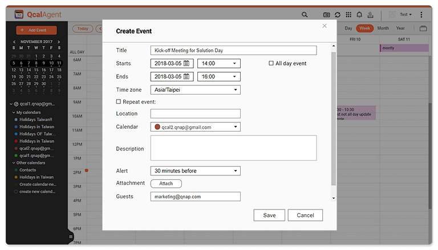Open the notifications bell icon
Image resolution: width=438 pixels, height=250 pixels.
click(x=359, y=14)
